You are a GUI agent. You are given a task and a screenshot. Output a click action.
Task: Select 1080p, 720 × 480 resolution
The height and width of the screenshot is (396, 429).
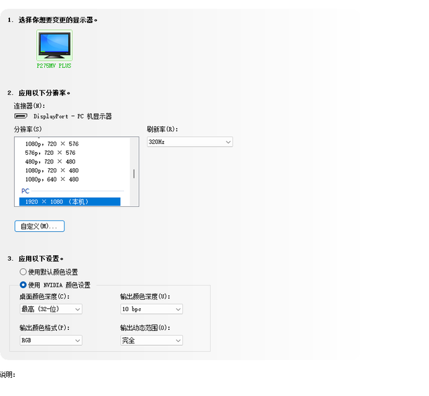[x=52, y=170]
